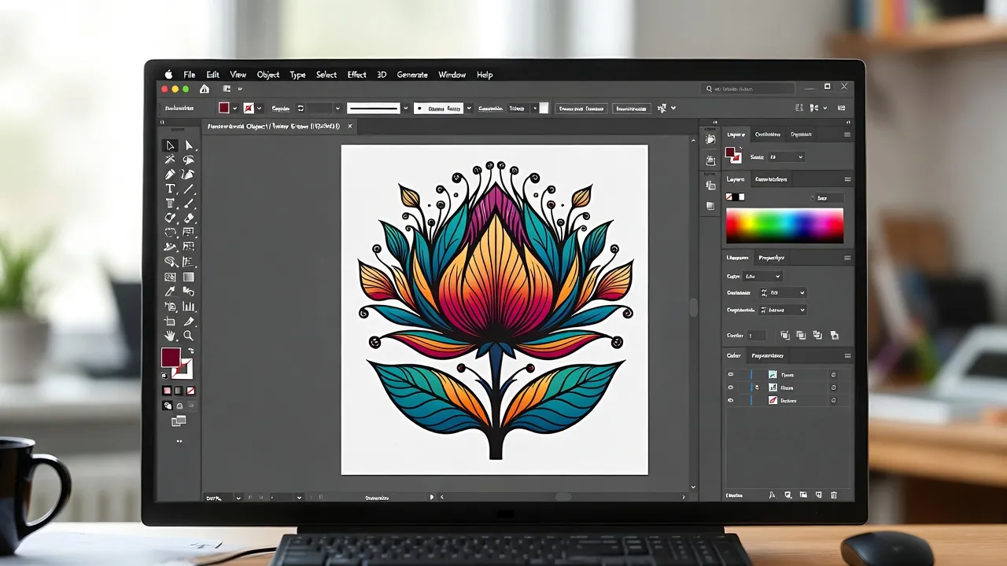Activate the Zoom magnifier tool

point(189,336)
